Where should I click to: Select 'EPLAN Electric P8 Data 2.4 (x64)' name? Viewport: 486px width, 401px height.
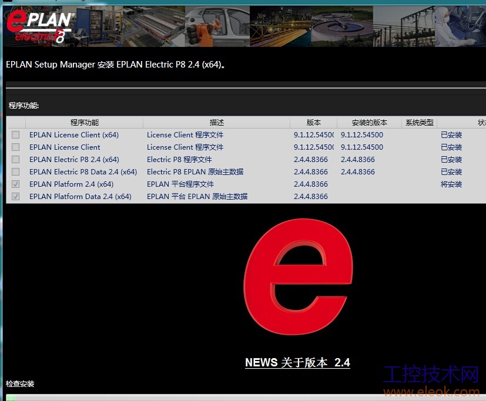[83, 172]
